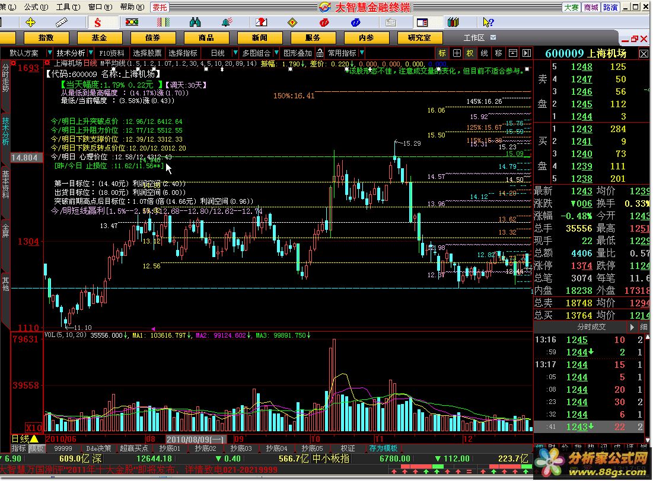The width and height of the screenshot is (653, 481).
Task: Switch to the 指数 tab
Action: (46, 38)
